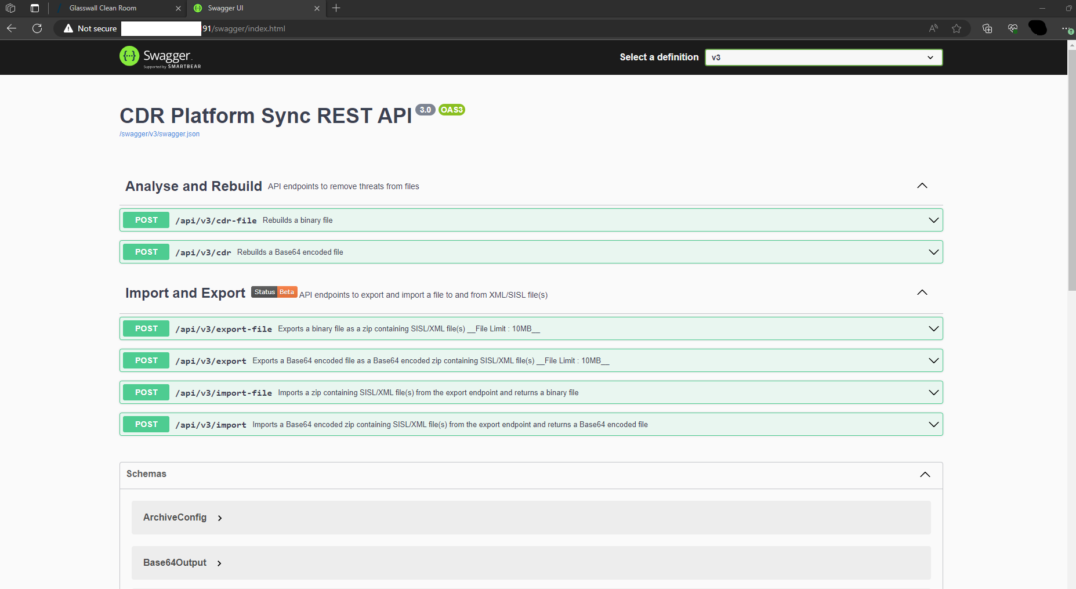
Task: Open a new browser tab
Action: (336, 8)
